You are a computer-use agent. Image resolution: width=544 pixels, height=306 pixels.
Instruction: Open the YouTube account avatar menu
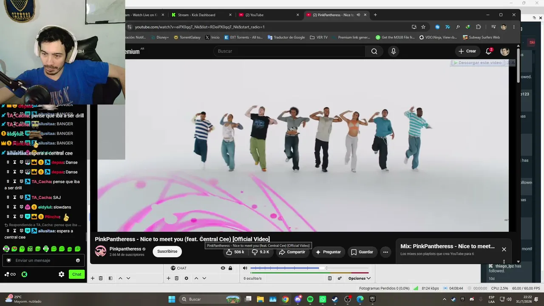[504, 51]
